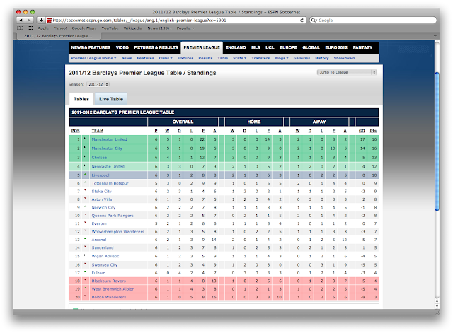Open the Chelsea team link
453x333 pixels.
[x=99, y=158]
